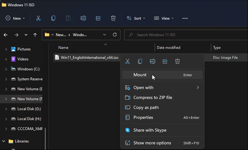Image resolution: width=248 pixels, height=150 pixels.
Task: Select New Volume (F drive in the sidebar
Action: (x=30, y=99)
